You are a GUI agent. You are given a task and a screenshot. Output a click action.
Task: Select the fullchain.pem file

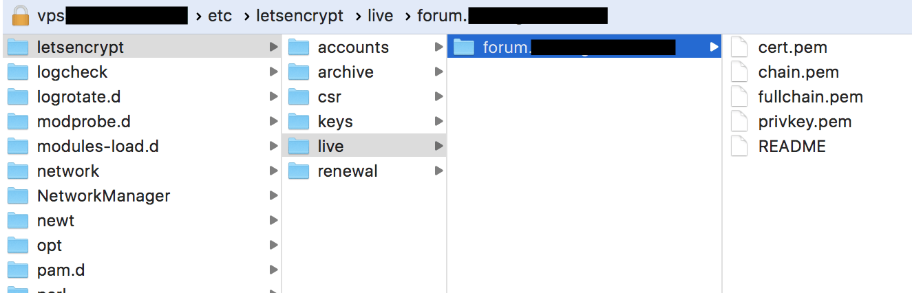click(x=810, y=97)
